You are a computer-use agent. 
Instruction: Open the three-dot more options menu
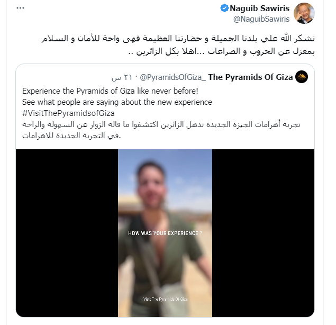click(x=20, y=8)
